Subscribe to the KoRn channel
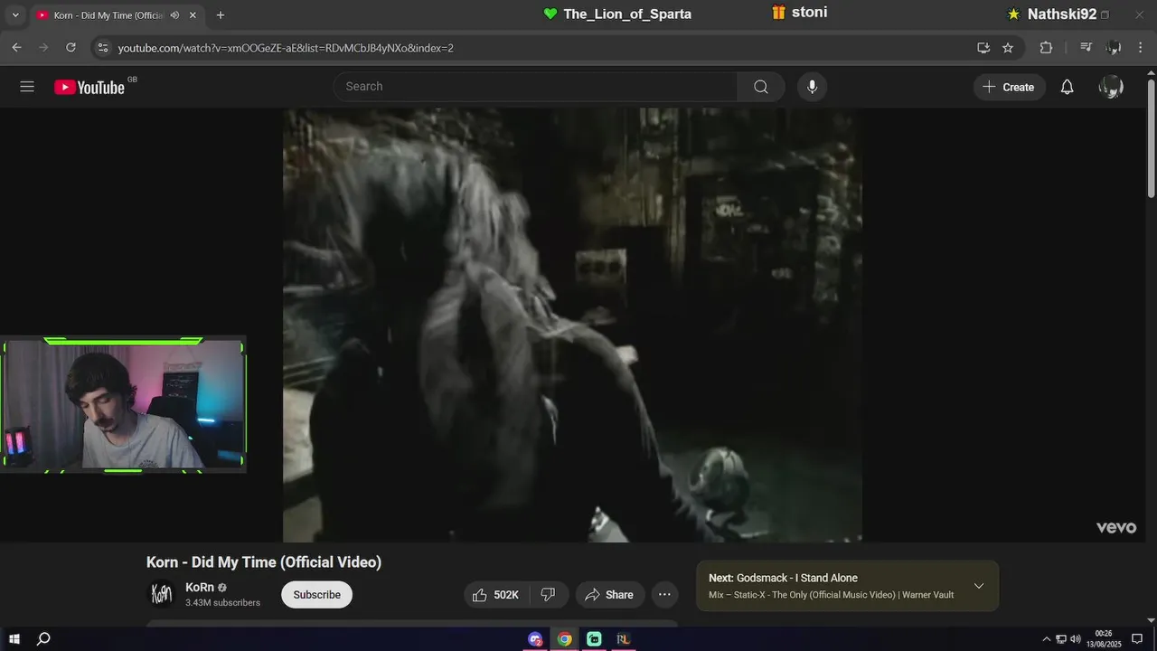The image size is (1157, 651). click(316, 595)
